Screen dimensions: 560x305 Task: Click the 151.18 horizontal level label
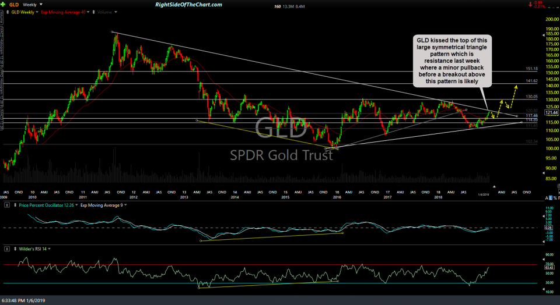pos(531,69)
